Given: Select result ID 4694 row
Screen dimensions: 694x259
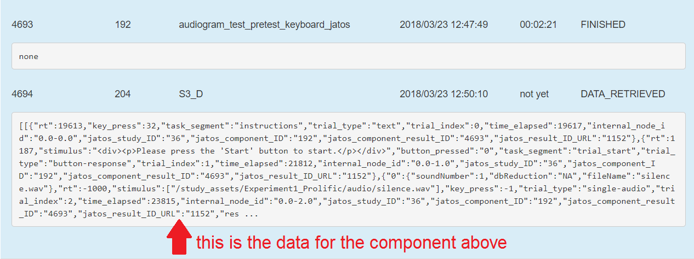Looking at the screenshot, I should 347,94.
